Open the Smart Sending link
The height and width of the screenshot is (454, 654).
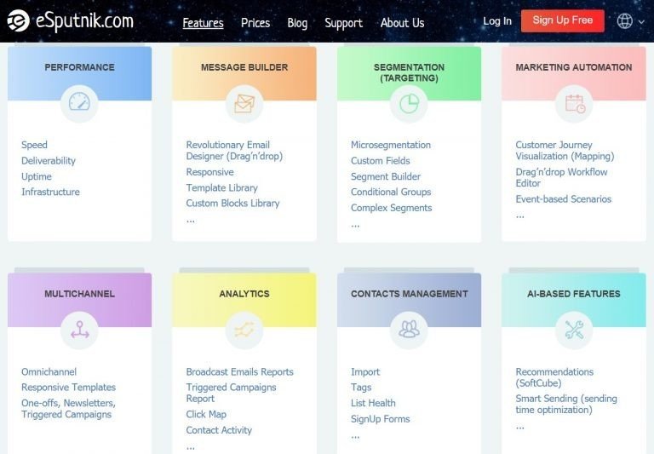[x=566, y=404]
